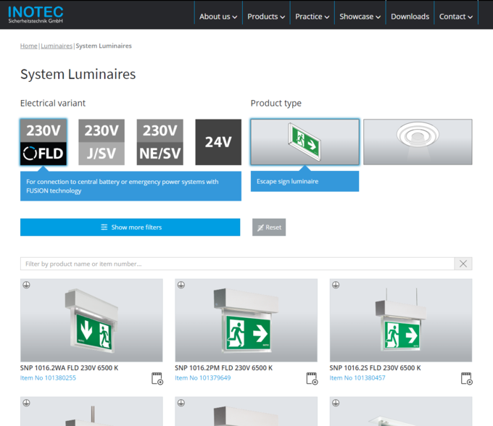Click Show more filters button
The height and width of the screenshot is (426, 493).
[x=130, y=227]
